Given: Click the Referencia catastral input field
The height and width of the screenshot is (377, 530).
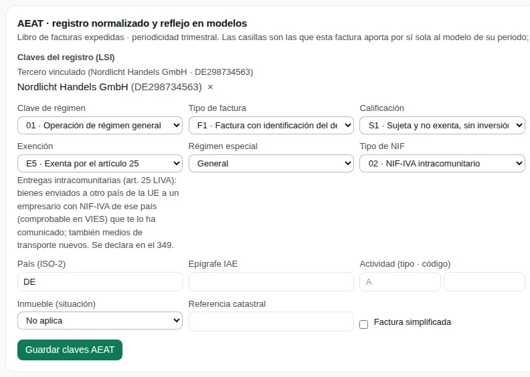Looking at the screenshot, I should (x=271, y=322).
